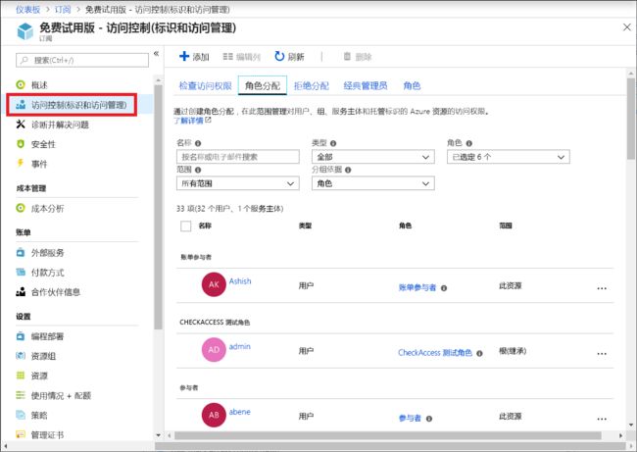The width and height of the screenshot is (637, 452).
Task: Open 外部服务 in sidebar
Action: pyautogui.click(x=40, y=253)
